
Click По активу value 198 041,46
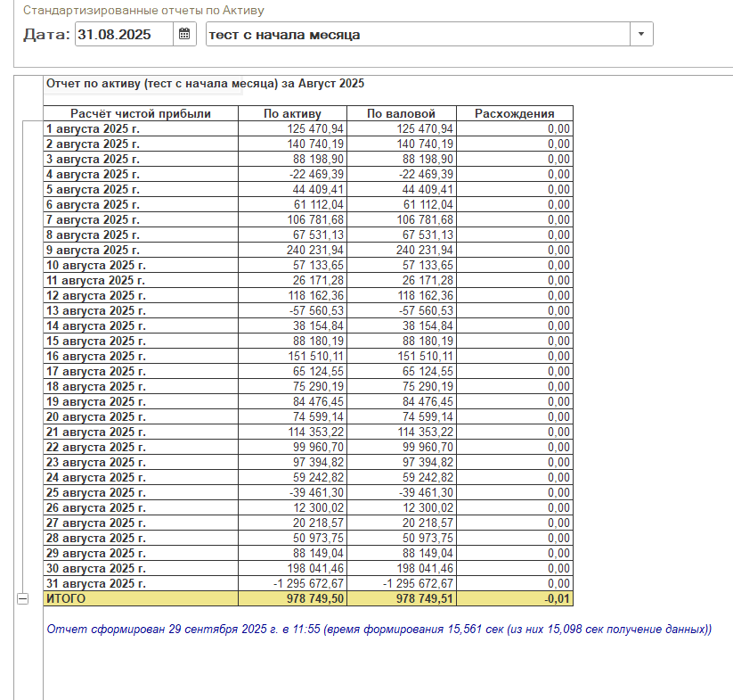click(293, 569)
